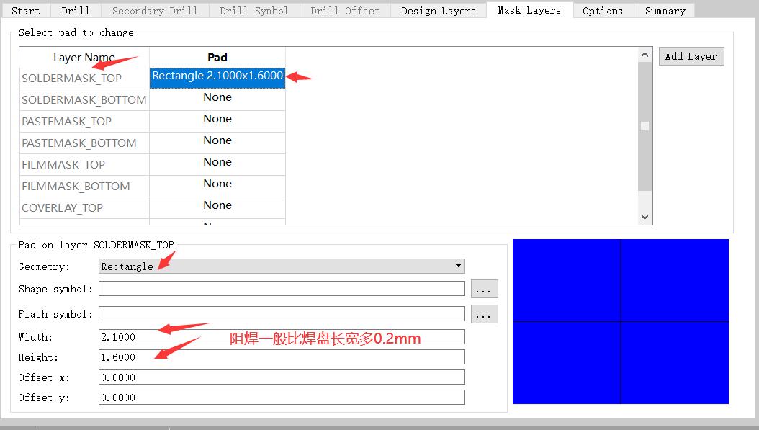759x430 pixels.
Task: Click the layer list scrollbar down arrow
Action: point(645,216)
